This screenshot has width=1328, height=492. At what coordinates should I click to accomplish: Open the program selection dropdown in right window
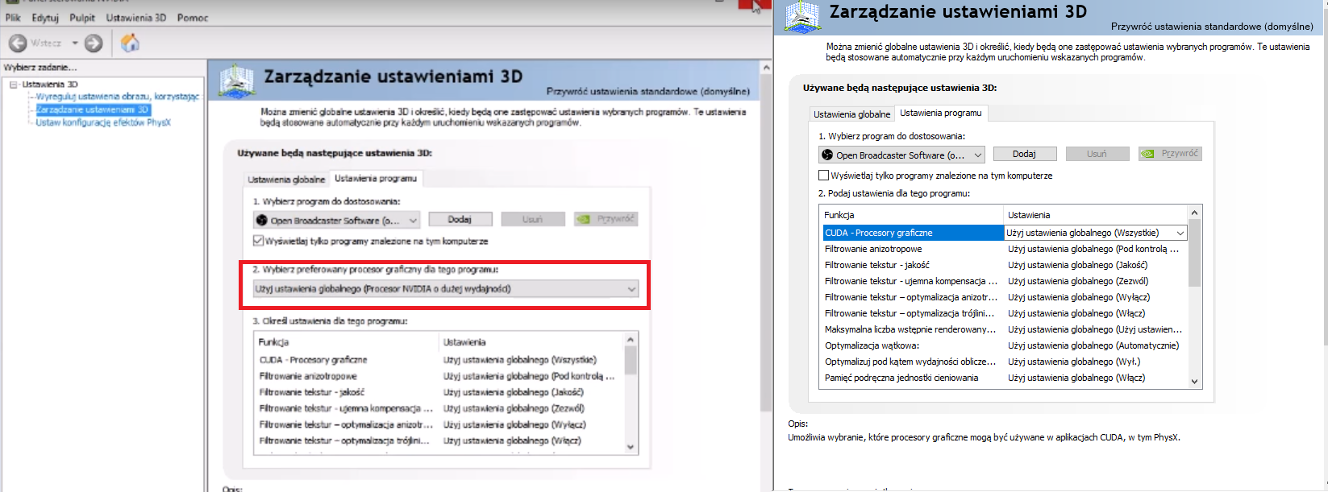[x=902, y=155]
